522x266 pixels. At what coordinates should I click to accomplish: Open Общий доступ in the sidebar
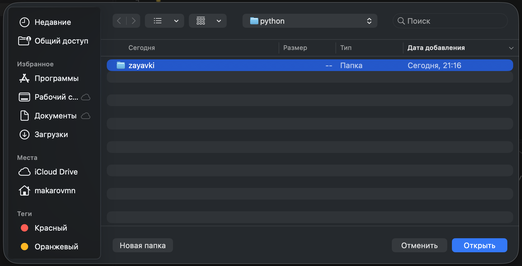click(x=61, y=41)
